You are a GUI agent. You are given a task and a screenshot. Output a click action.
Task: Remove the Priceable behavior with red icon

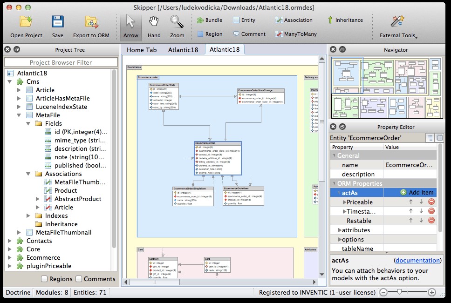pos(431,202)
